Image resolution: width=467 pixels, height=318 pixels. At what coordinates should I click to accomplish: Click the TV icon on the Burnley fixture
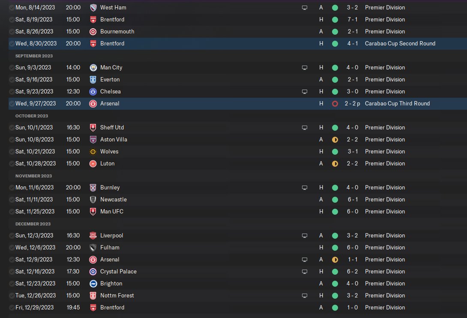pos(305,187)
